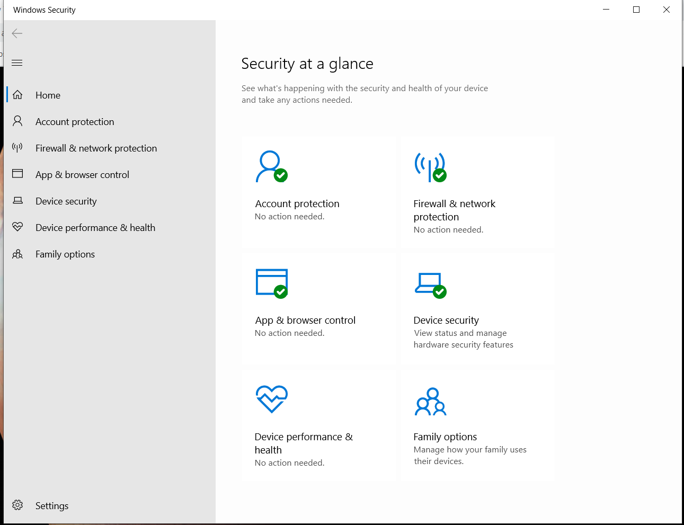
Task: Open the large App & browser window icon
Action: (272, 283)
